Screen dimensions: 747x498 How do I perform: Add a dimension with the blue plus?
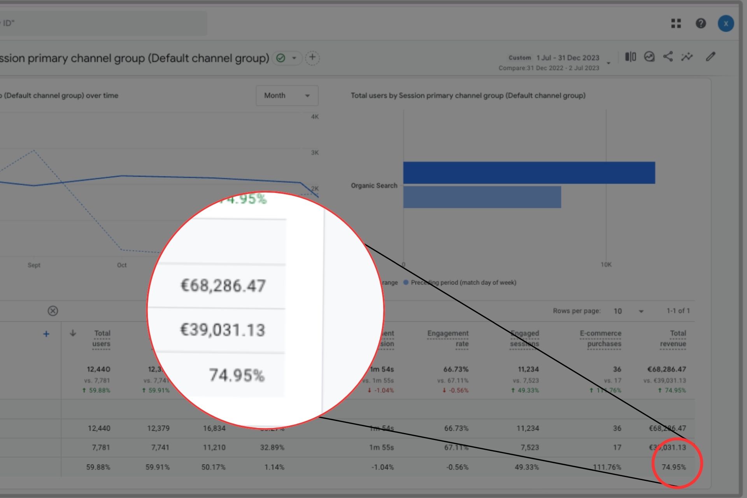tap(46, 334)
